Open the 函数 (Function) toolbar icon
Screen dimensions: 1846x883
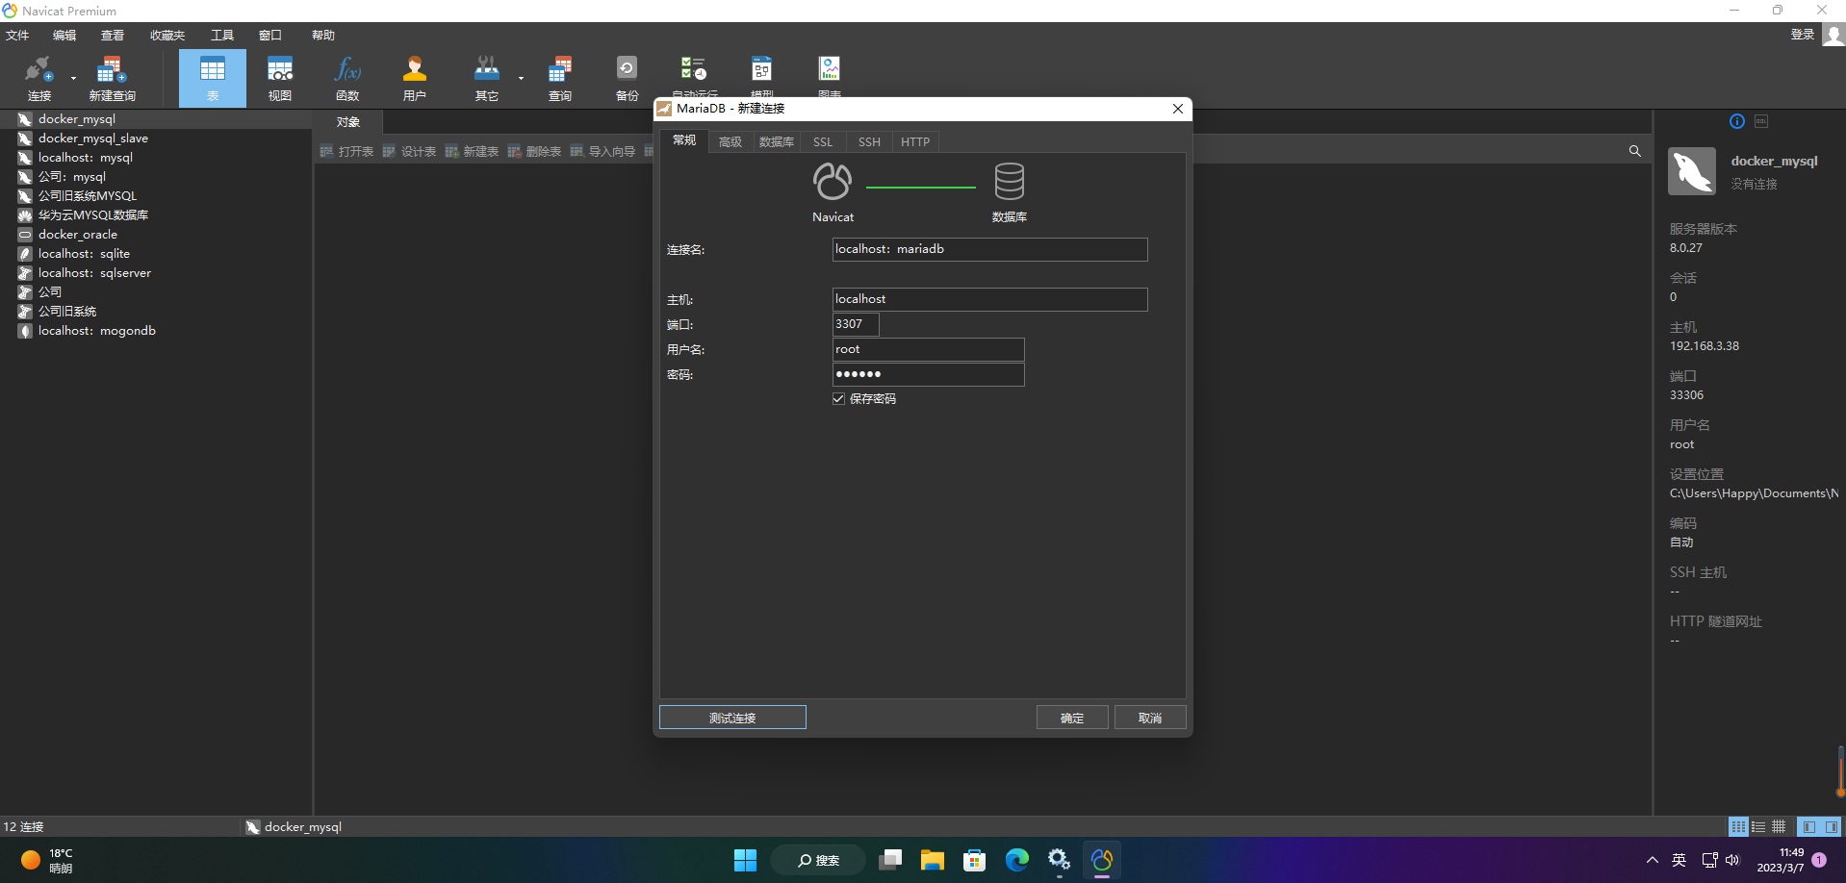(x=347, y=78)
